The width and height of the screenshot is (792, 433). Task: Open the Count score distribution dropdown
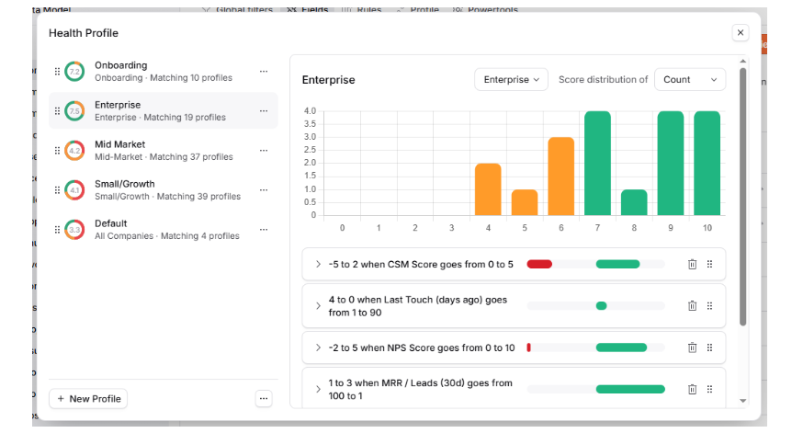pos(690,80)
